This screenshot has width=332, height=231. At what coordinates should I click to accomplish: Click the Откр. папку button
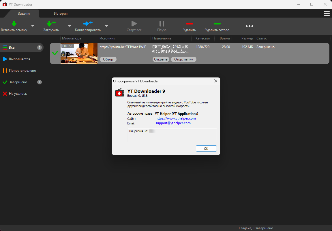(x=183, y=59)
